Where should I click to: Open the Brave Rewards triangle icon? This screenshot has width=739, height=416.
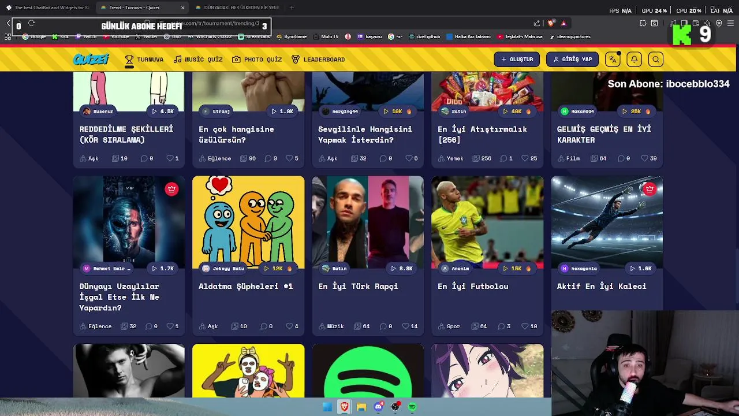pyautogui.click(x=563, y=23)
